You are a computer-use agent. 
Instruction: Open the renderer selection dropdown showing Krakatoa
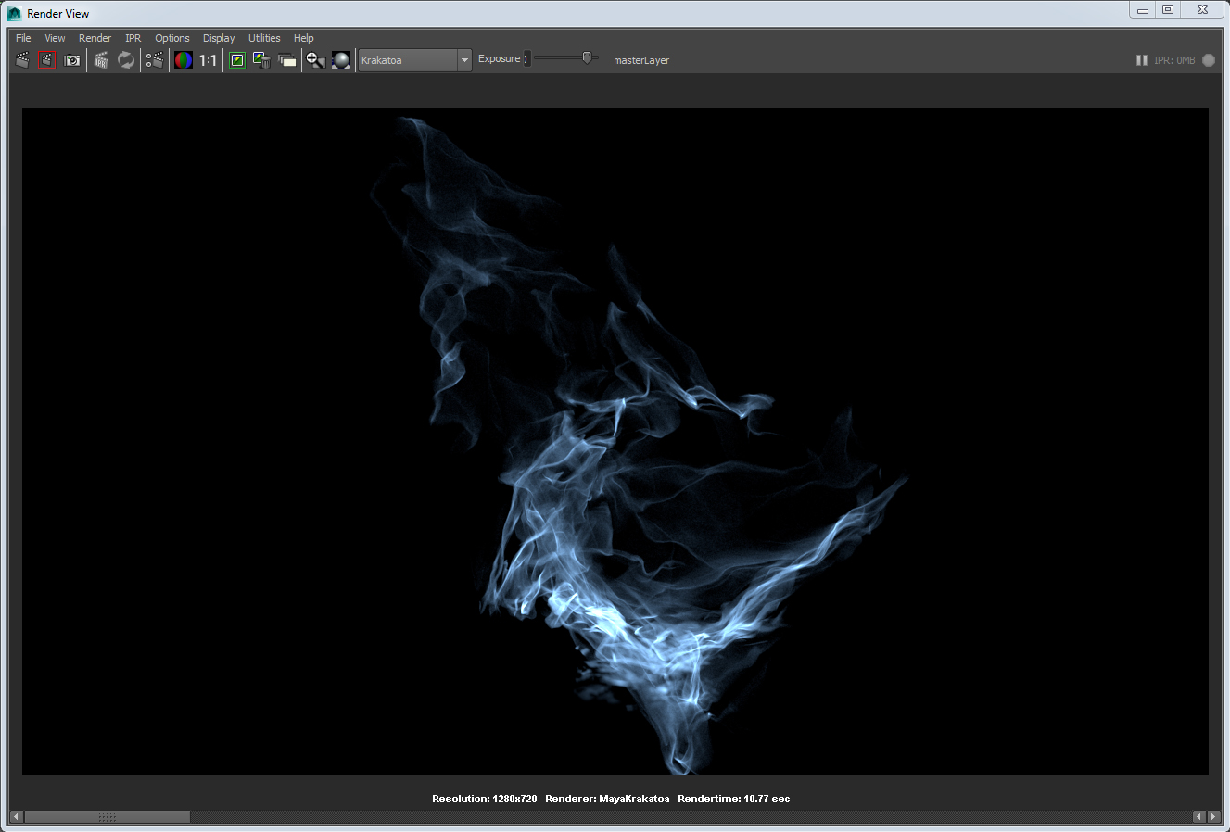[x=463, y=59]
